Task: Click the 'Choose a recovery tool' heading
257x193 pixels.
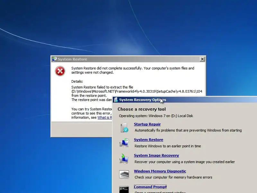Action: click(x=142, y=109)
